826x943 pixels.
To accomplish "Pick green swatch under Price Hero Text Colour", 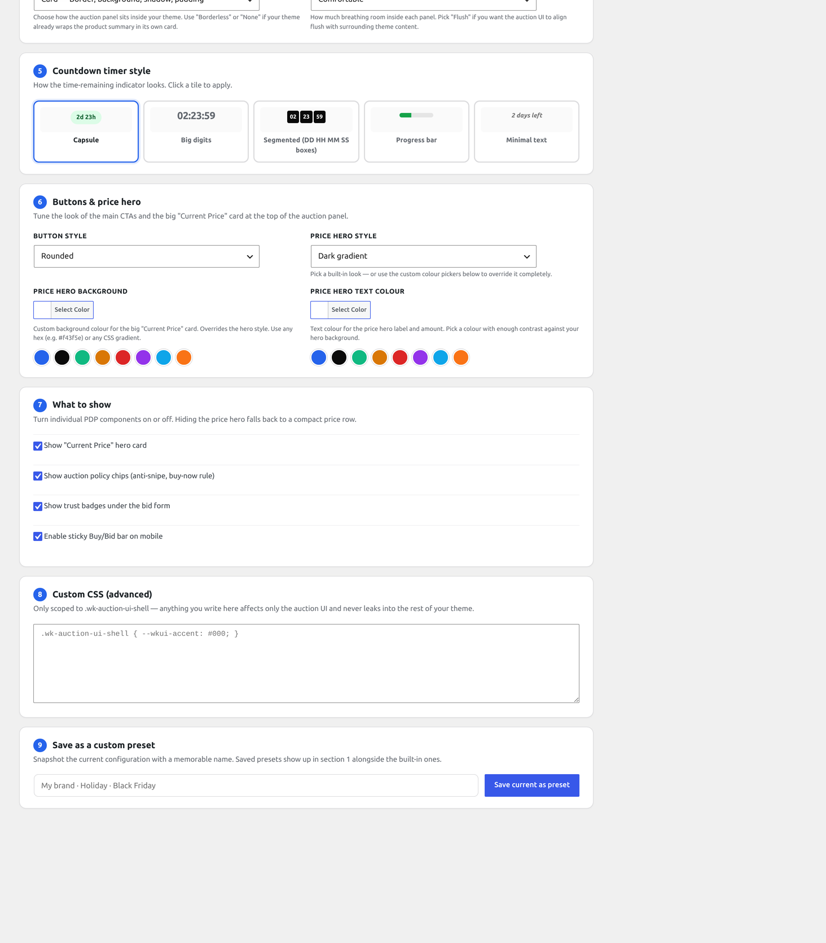I will tap(359, 357).
